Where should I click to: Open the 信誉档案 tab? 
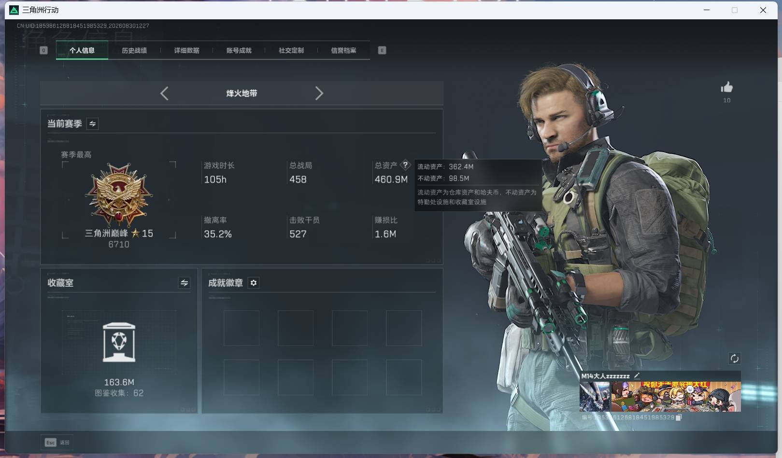click(343, 50)
